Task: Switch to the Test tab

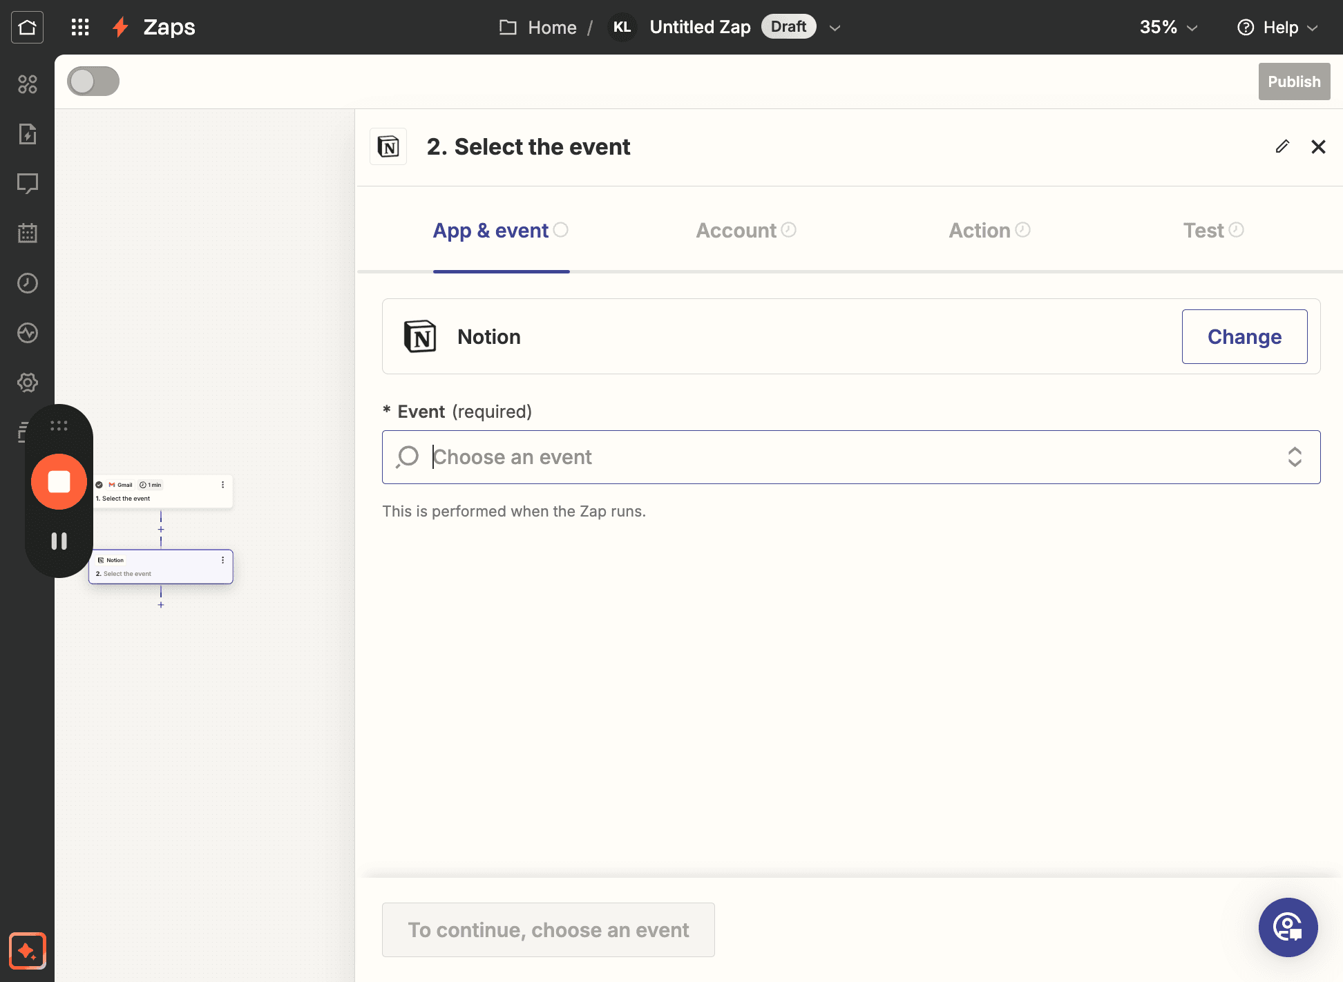Action: click(x=1213, y=230)
